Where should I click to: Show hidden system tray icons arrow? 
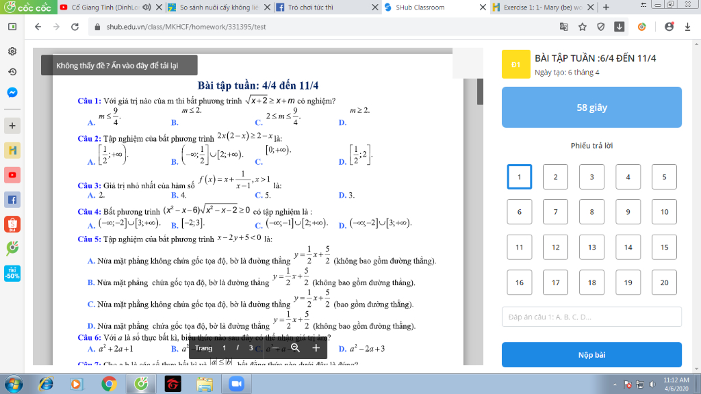coord(615,384)
